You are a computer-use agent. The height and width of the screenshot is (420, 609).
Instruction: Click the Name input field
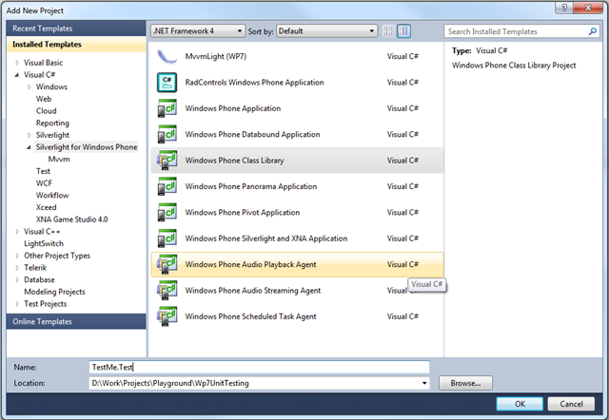260,367
